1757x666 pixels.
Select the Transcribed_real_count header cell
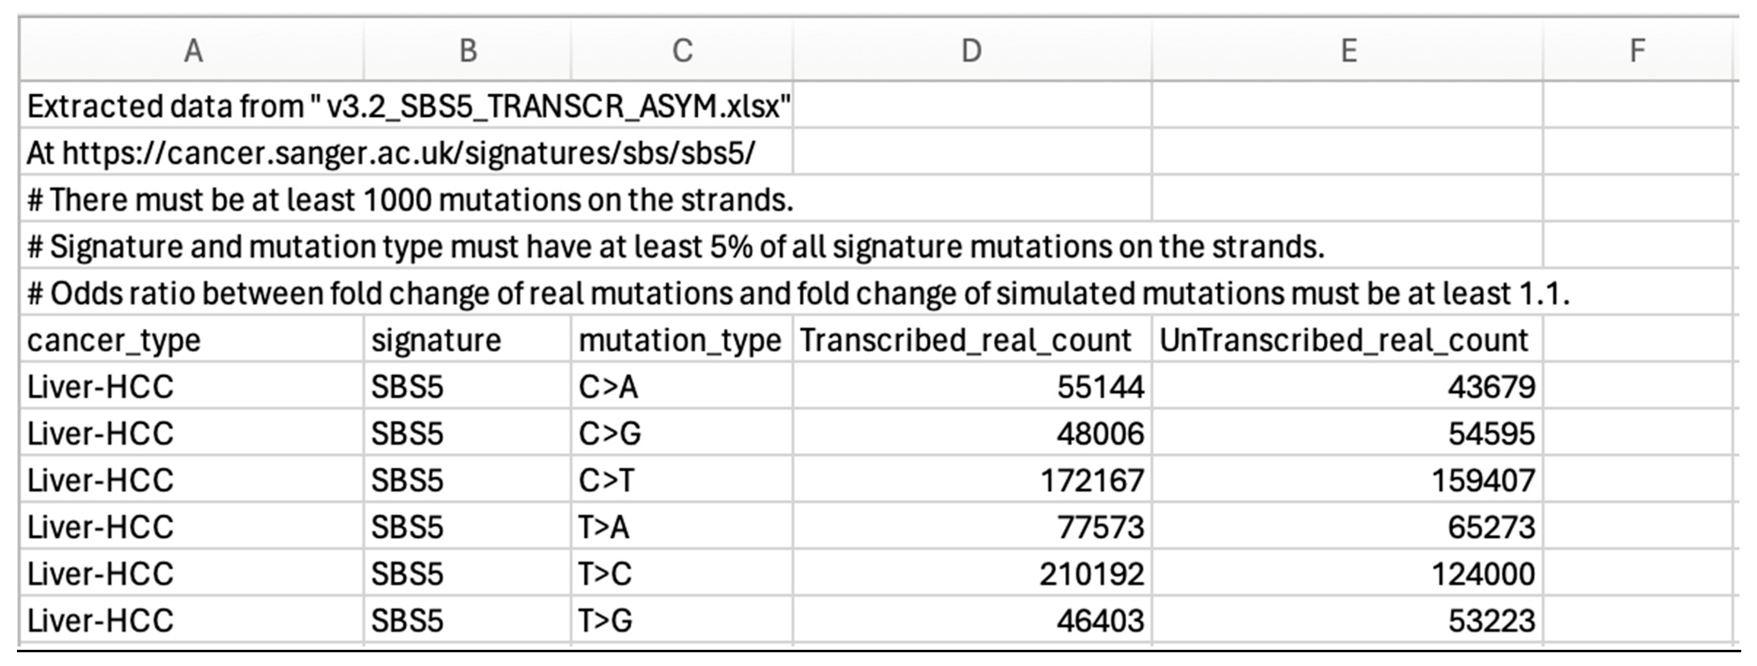click(x=971, y=340)
